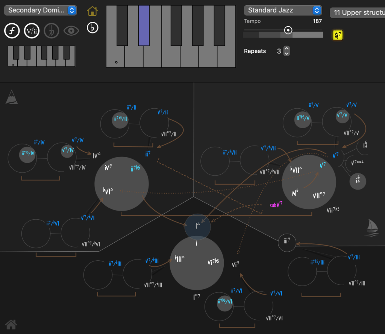385x334 pixels.
Task: Open the Standard Jazz style dropdown
Action: [283, 11]
